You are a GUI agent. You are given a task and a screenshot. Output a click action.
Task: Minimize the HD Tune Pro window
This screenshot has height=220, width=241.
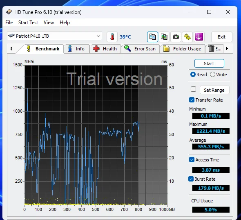(x=191, y=12)
